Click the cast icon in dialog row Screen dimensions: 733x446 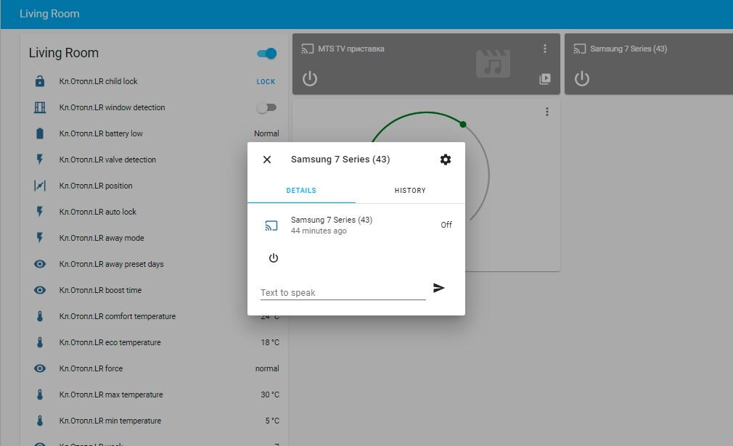click(271, 226)
